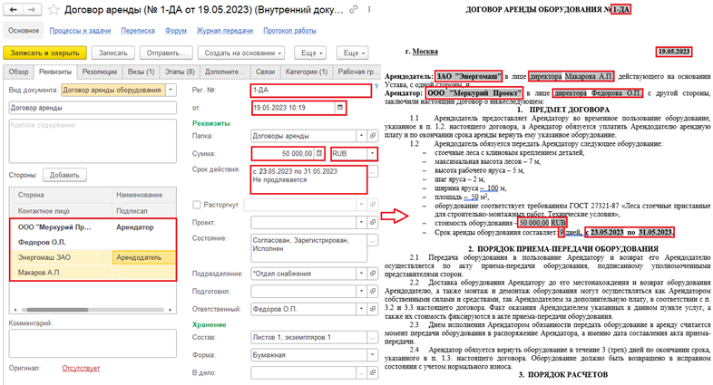Open Подготовил value using its open icon
This screenshot has width=713, height=385.
tap(373, 292)
